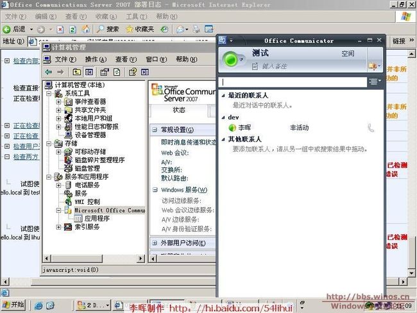The width and height of the screenshot is (417, 313).
Task: Expand 事件查看器 tree node
Action: 58,102
